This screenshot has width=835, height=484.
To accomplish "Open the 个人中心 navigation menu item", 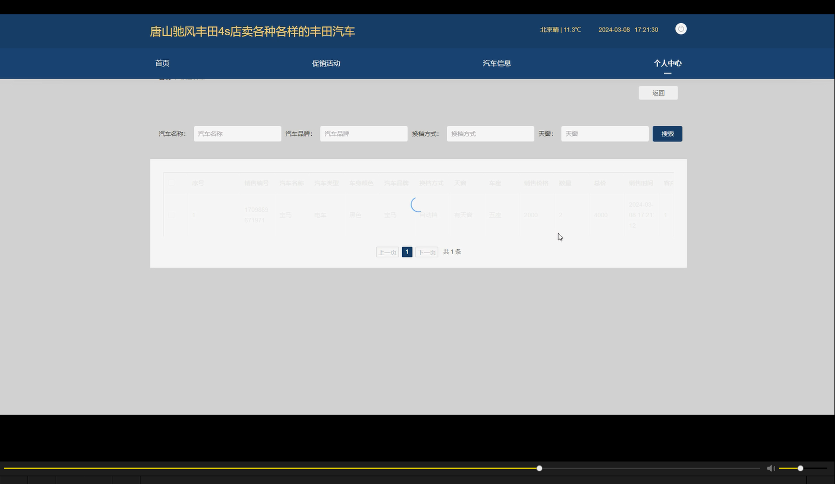I will click(668, 63).
